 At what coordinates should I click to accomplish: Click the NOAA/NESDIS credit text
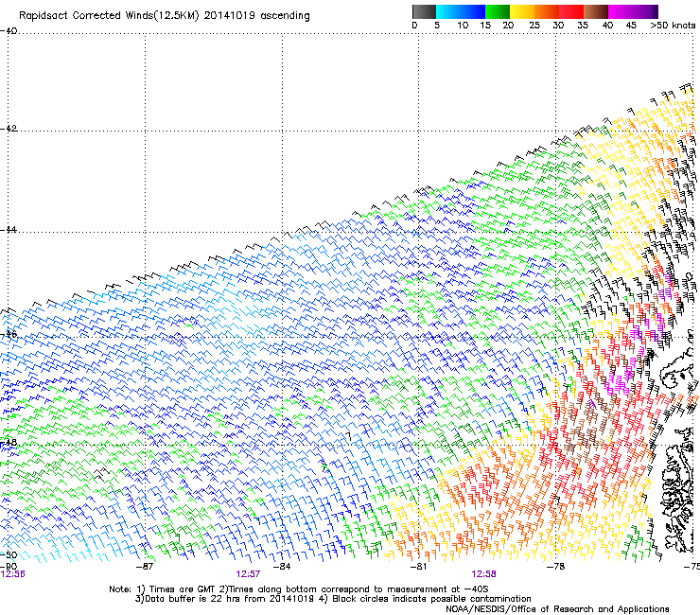(557, 609)
